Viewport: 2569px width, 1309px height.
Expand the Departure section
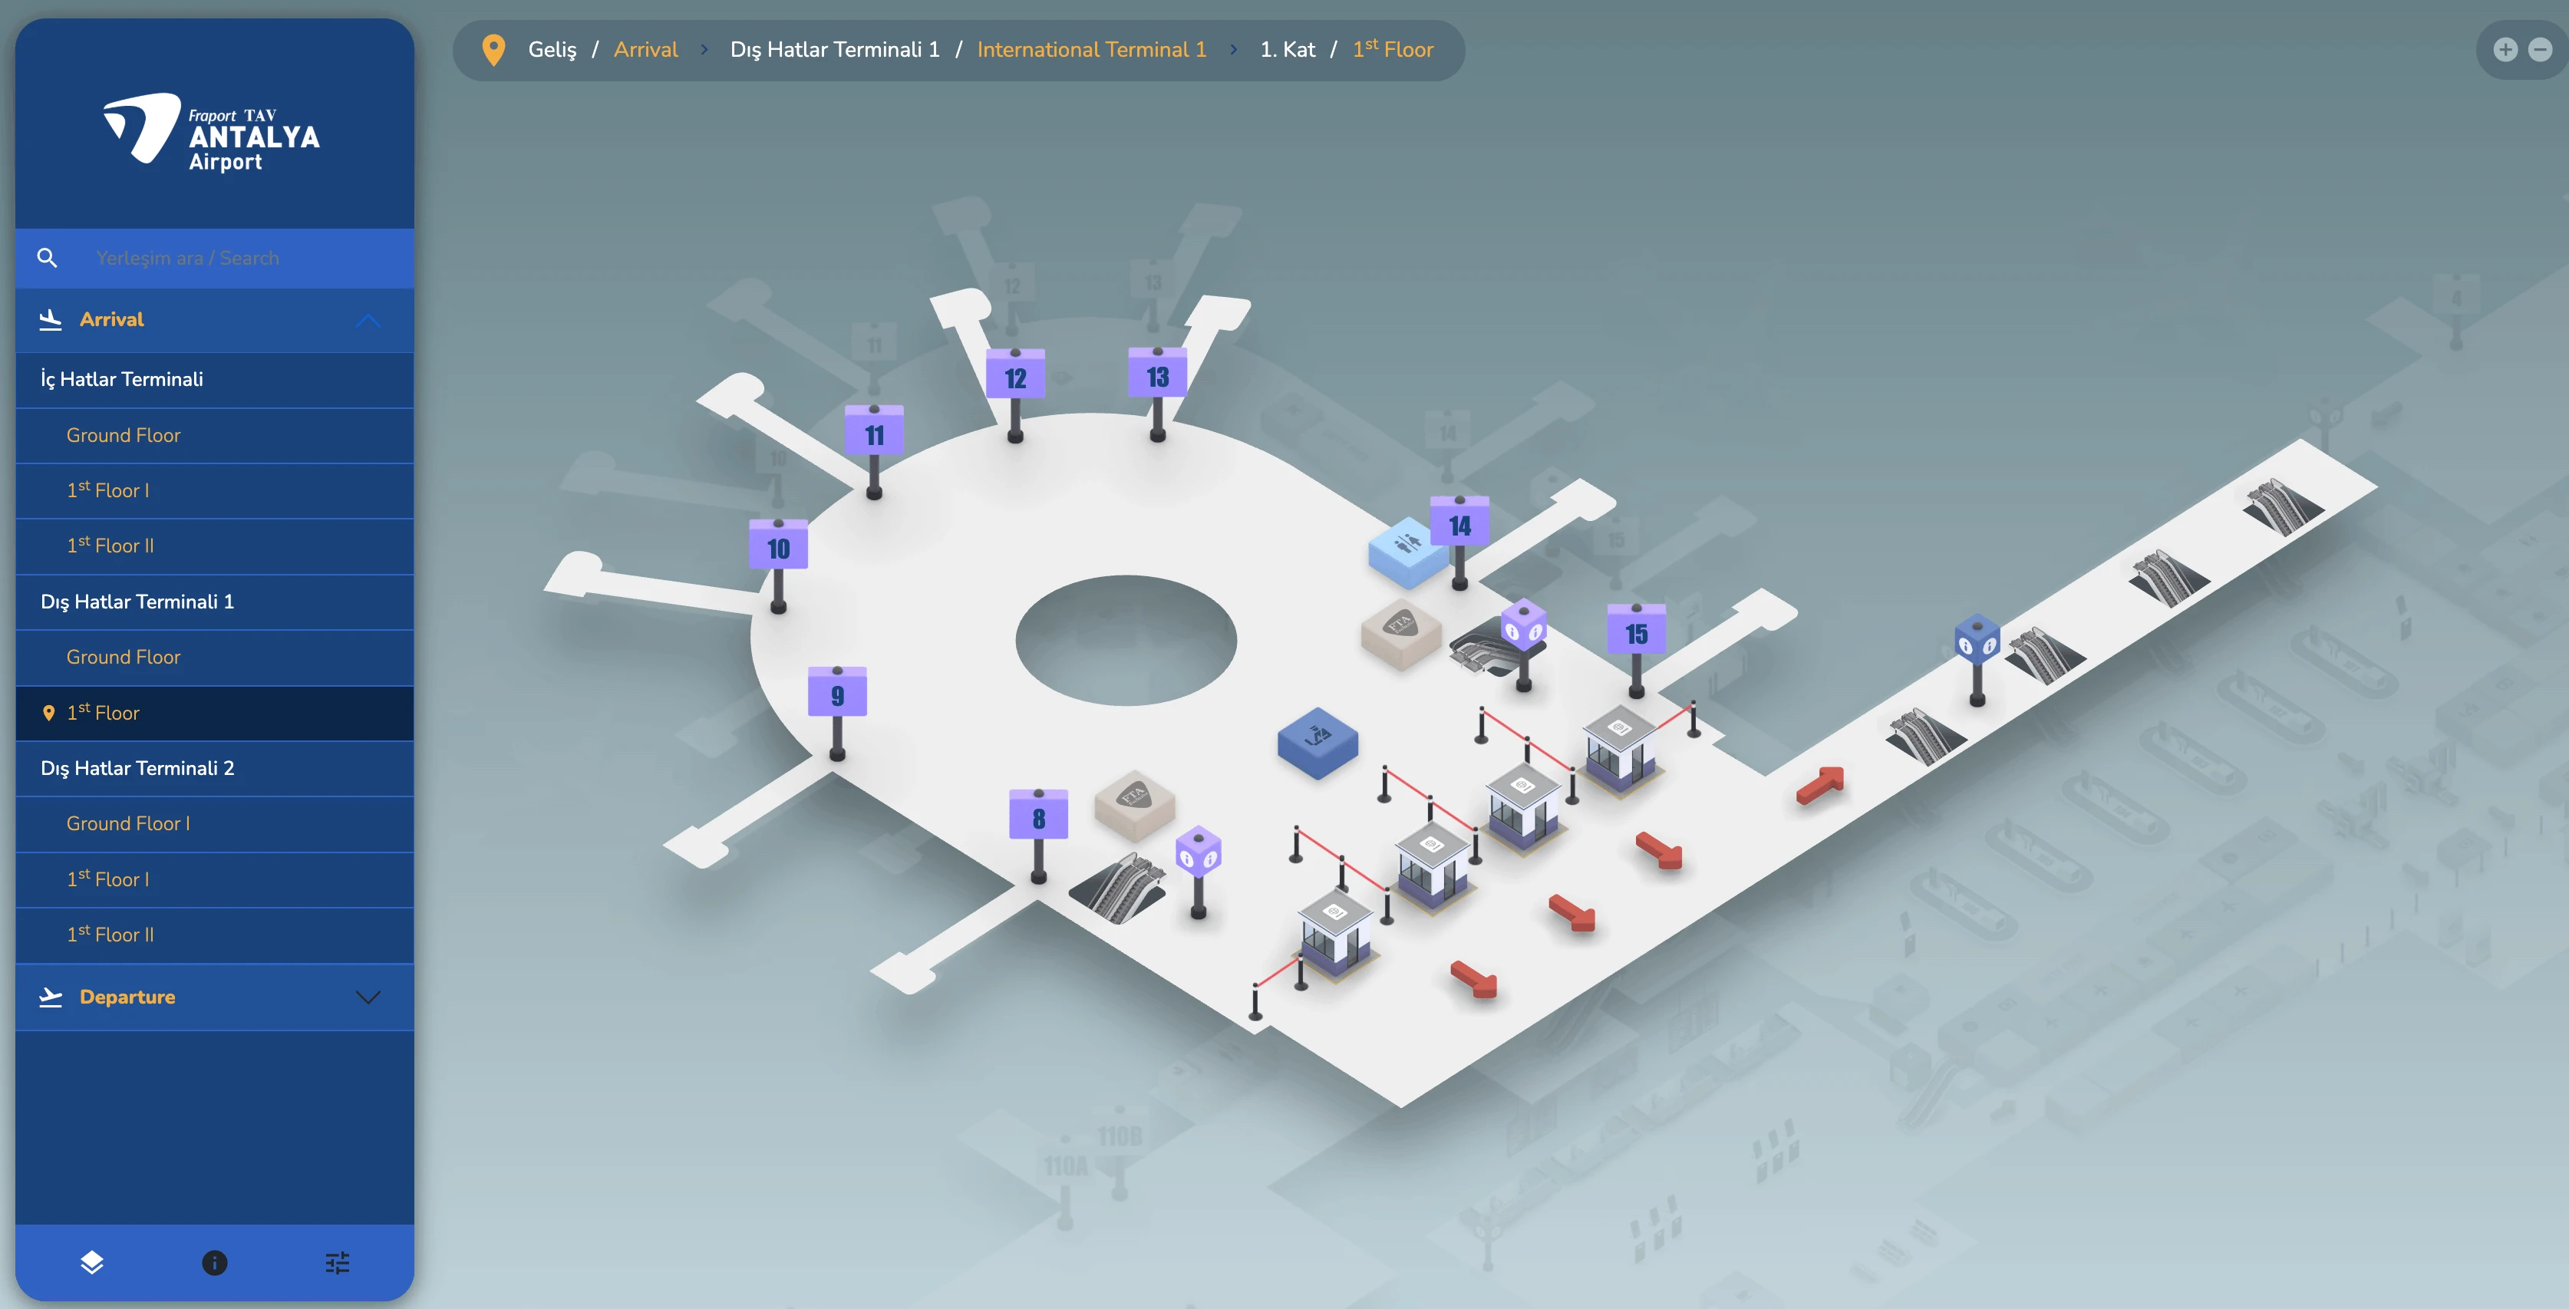coord(368,997)
